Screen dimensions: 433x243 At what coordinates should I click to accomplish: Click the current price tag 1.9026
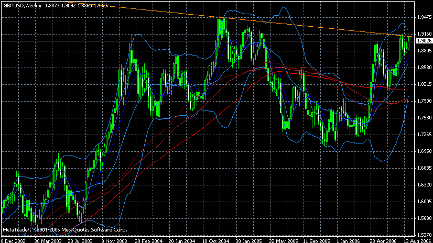424,41
